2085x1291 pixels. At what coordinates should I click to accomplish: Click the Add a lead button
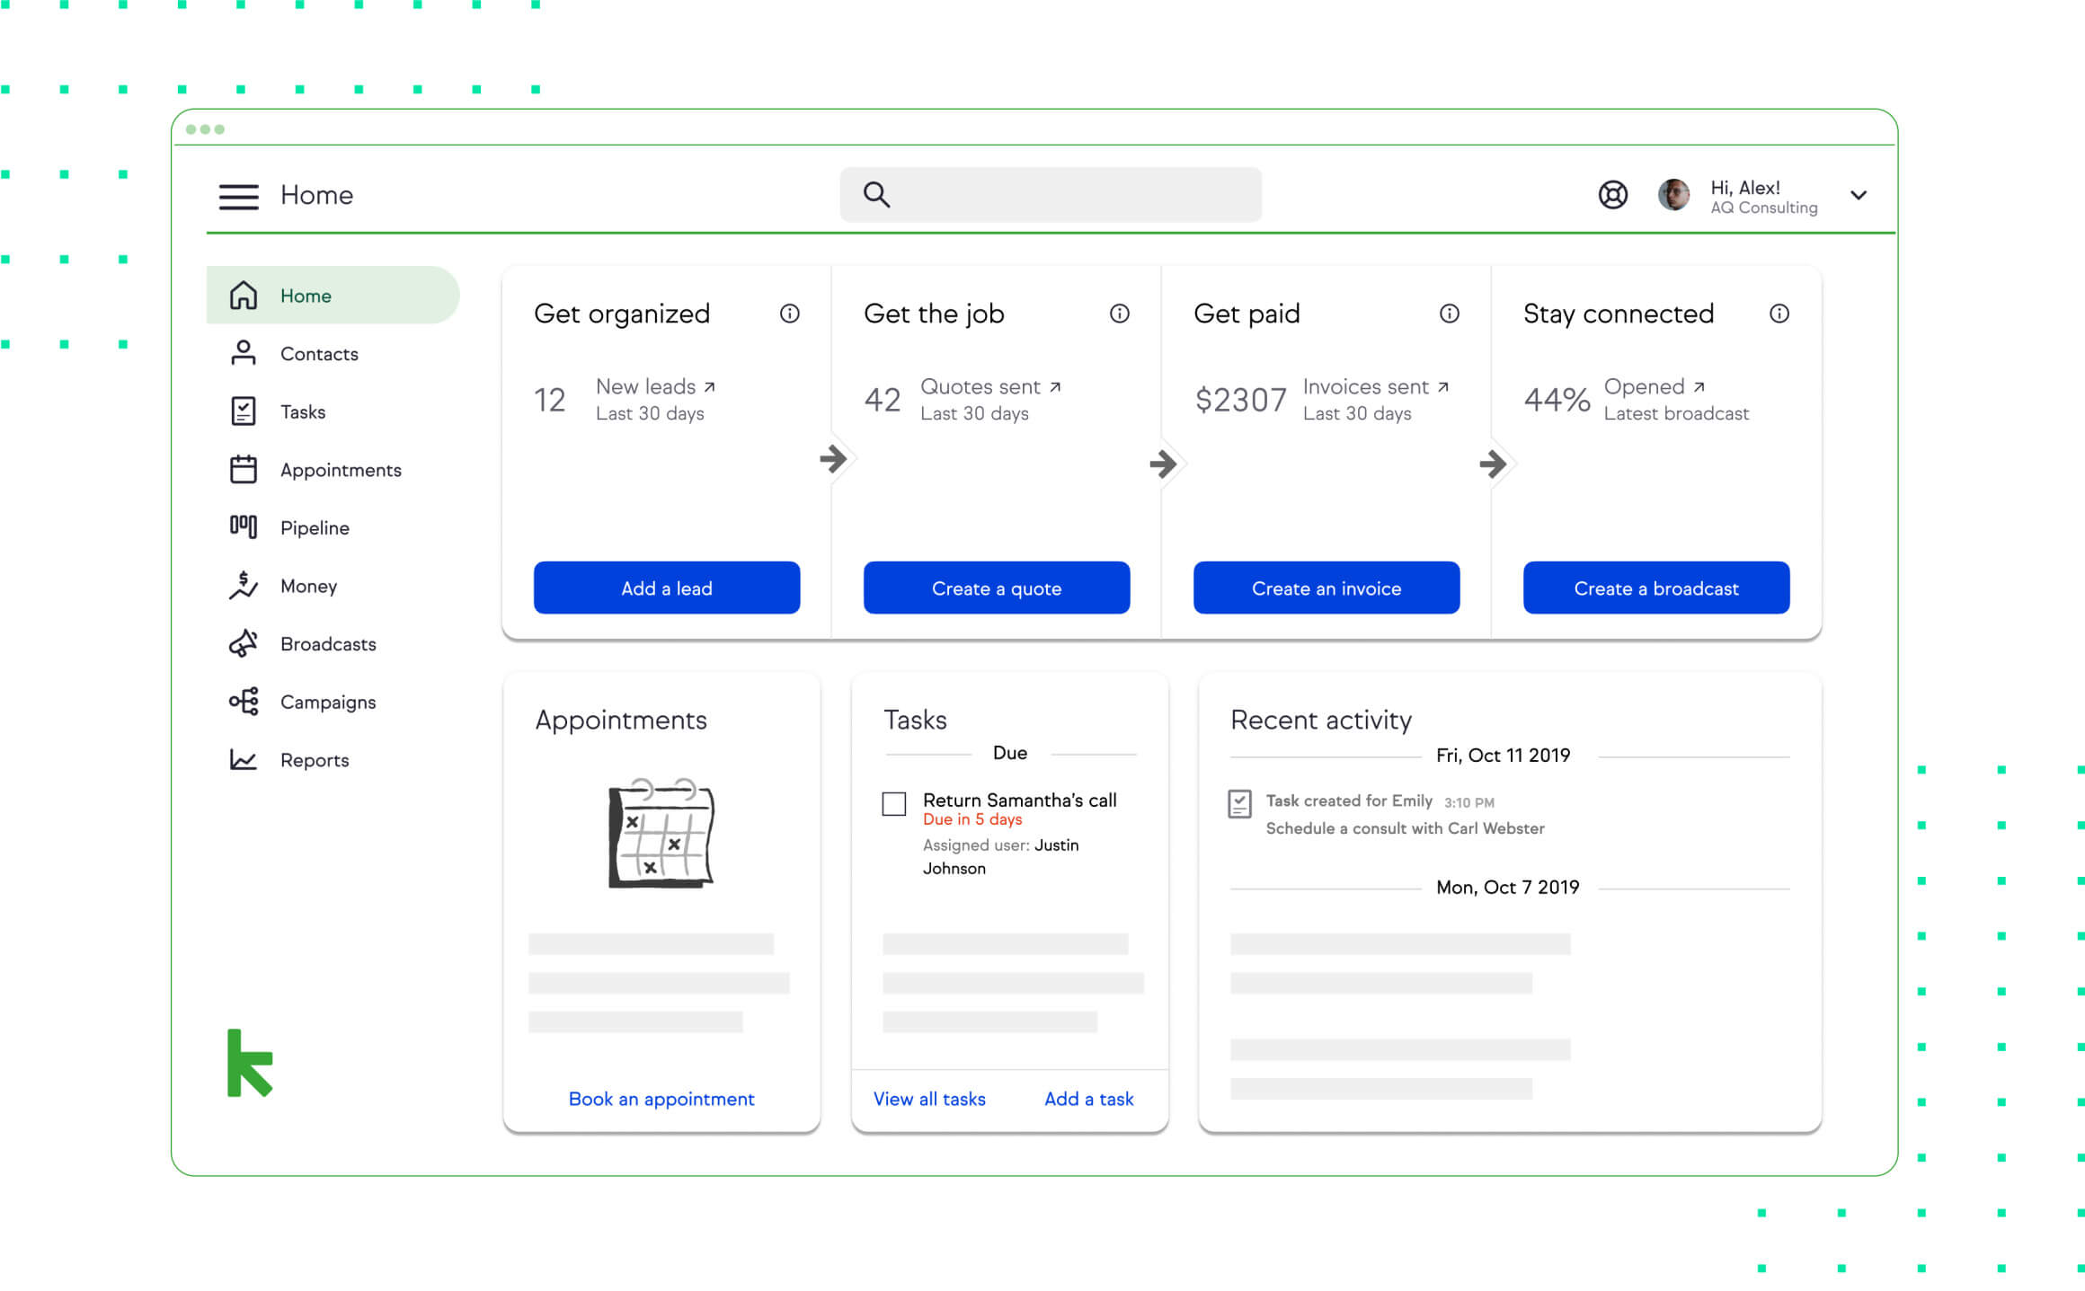(666, 585)
